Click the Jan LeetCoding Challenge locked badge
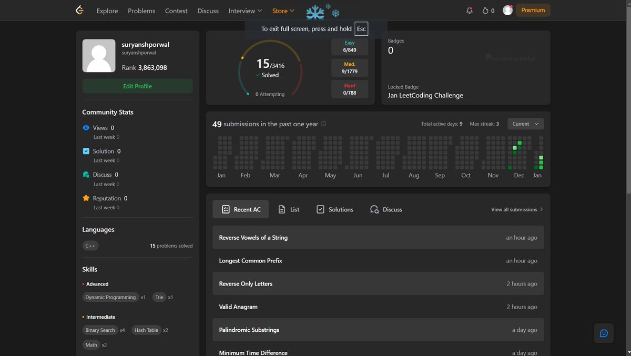This screenshot has width=631, height=356. tap(425, 96)
